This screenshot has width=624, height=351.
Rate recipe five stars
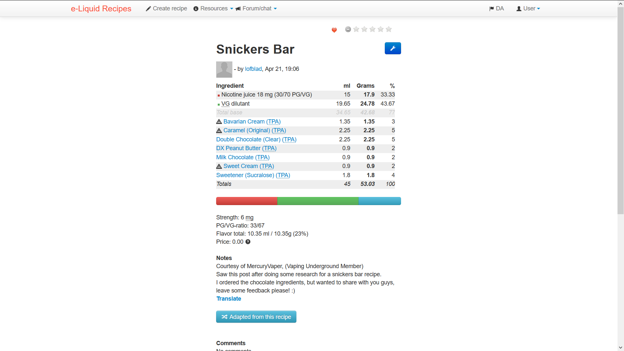tap(389, 29)
